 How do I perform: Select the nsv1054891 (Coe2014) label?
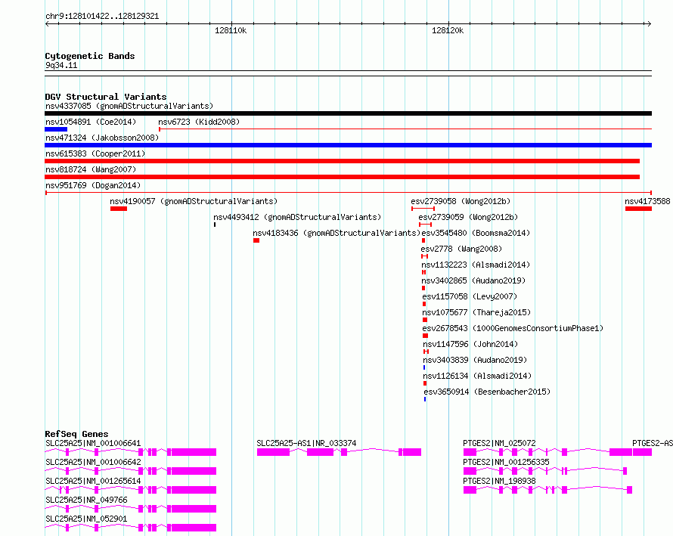coord(91,122)
